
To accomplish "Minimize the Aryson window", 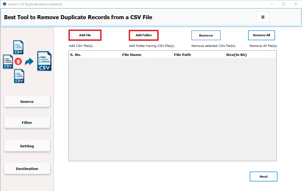I will tap(272, 4).
